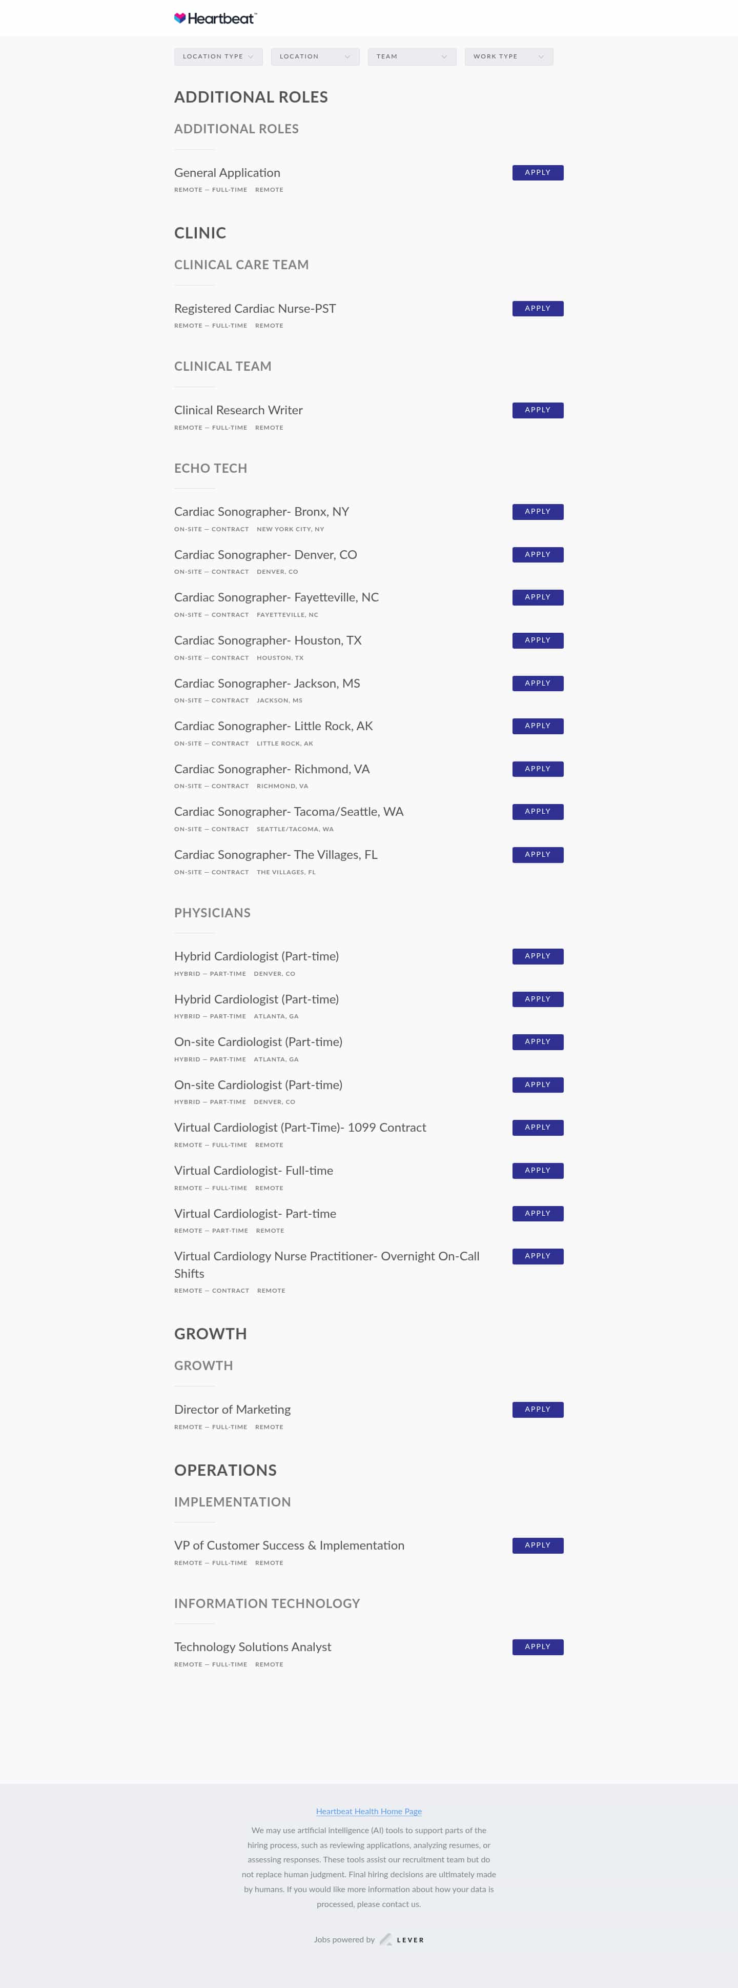This screenshot has width=738, height=1988.
Task: Apply for Cardiac Sonographer in Denver, CO
Action: 537,554
